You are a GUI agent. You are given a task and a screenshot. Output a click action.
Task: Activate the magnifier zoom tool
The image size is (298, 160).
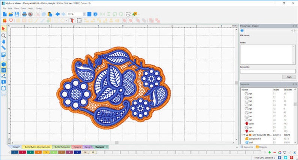pyautogui.click(x=3, y=36)
